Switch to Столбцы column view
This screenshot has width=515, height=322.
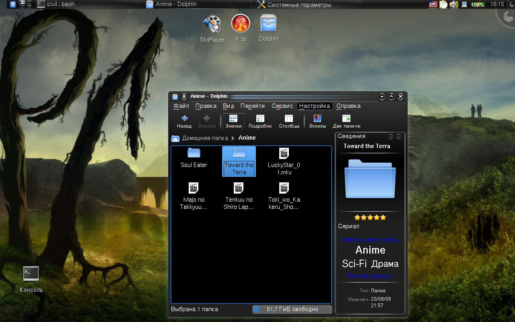point(289,121)
